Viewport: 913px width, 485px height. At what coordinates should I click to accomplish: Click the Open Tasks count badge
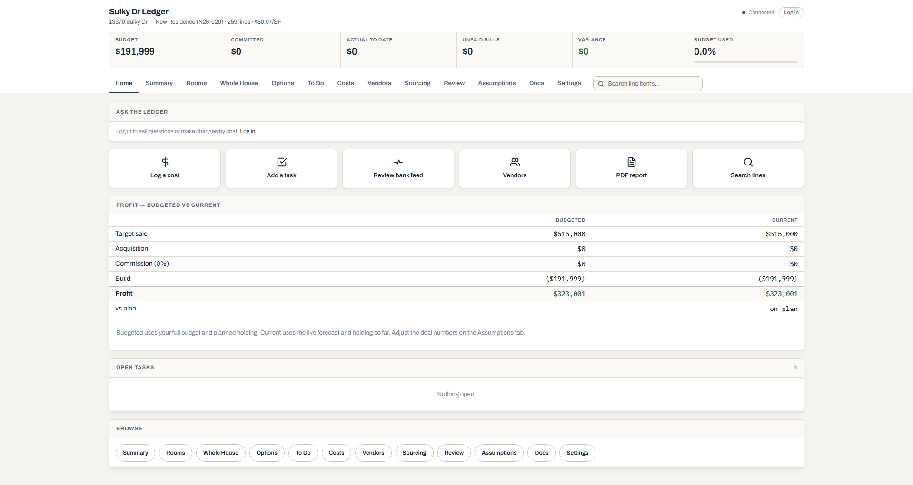[x=795, y=368]
